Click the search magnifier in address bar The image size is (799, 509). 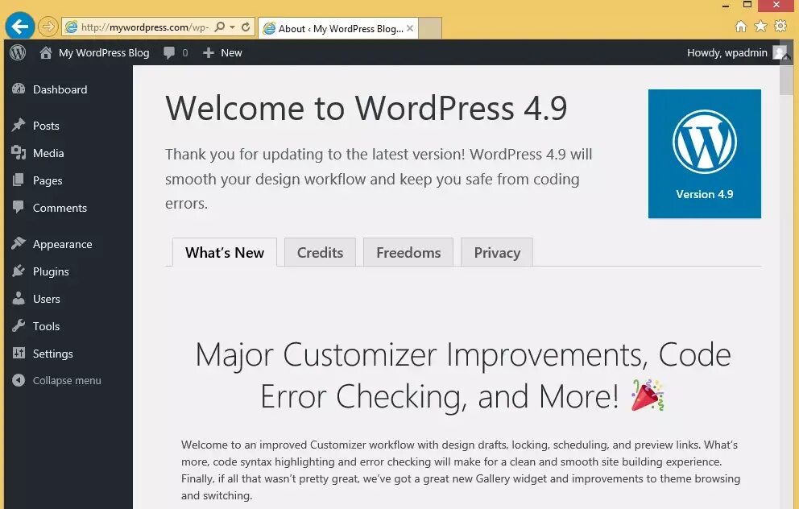coord(220,27)
